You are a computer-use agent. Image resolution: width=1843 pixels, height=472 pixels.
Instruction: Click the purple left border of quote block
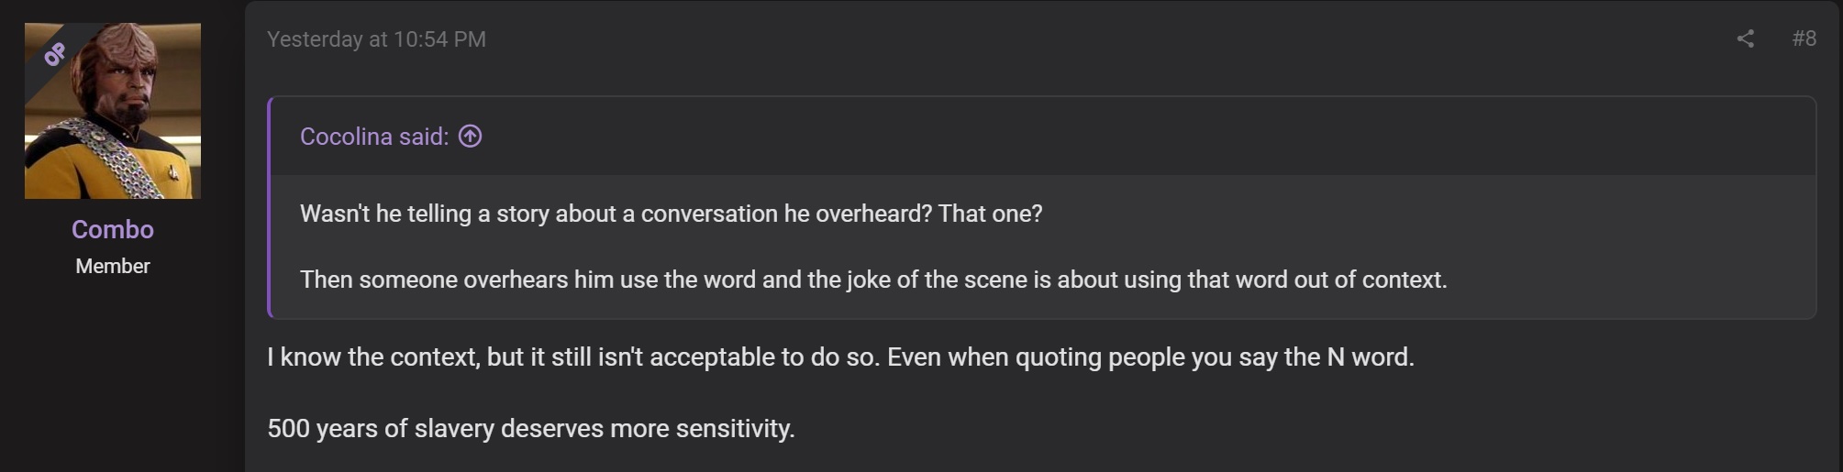coord(270,208)
